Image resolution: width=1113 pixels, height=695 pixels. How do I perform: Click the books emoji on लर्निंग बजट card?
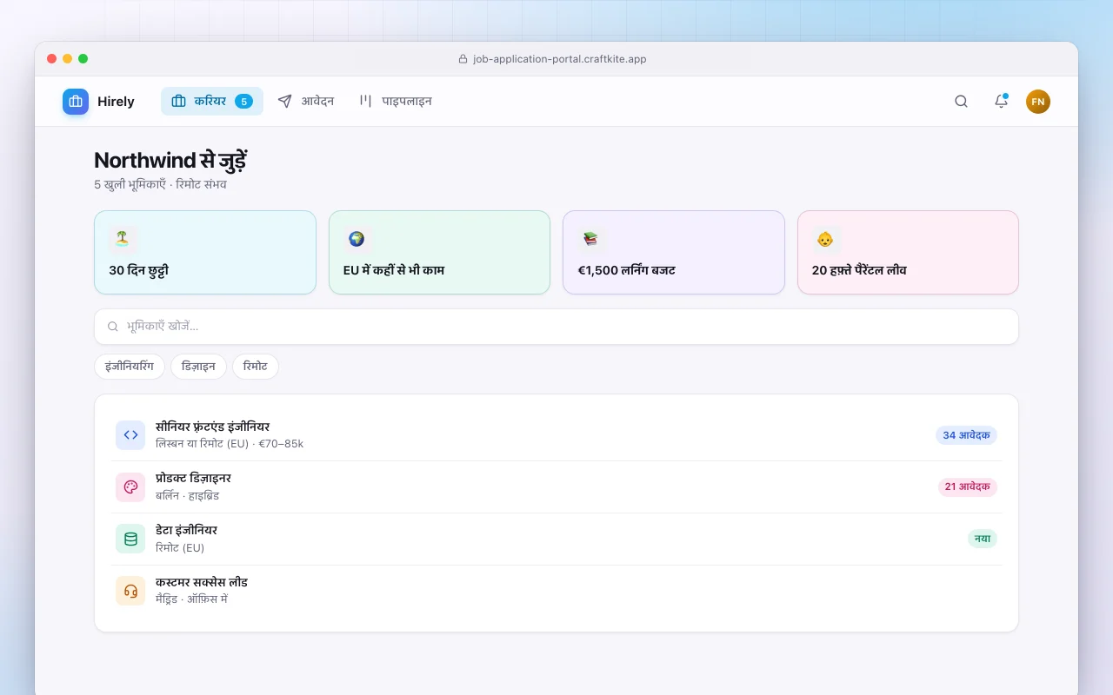(591, 239)
